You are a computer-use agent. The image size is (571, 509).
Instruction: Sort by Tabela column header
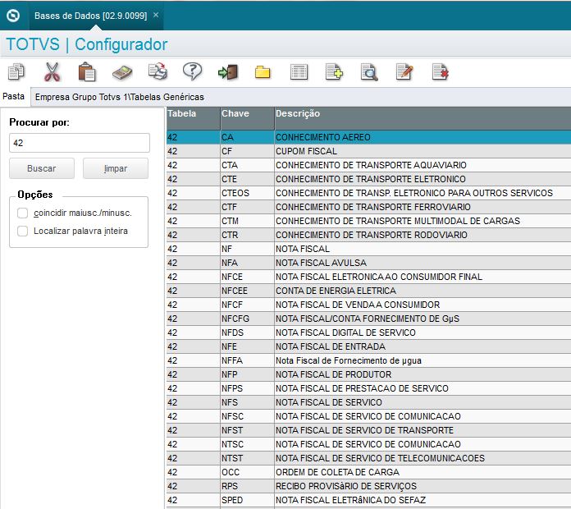(193, 118)
